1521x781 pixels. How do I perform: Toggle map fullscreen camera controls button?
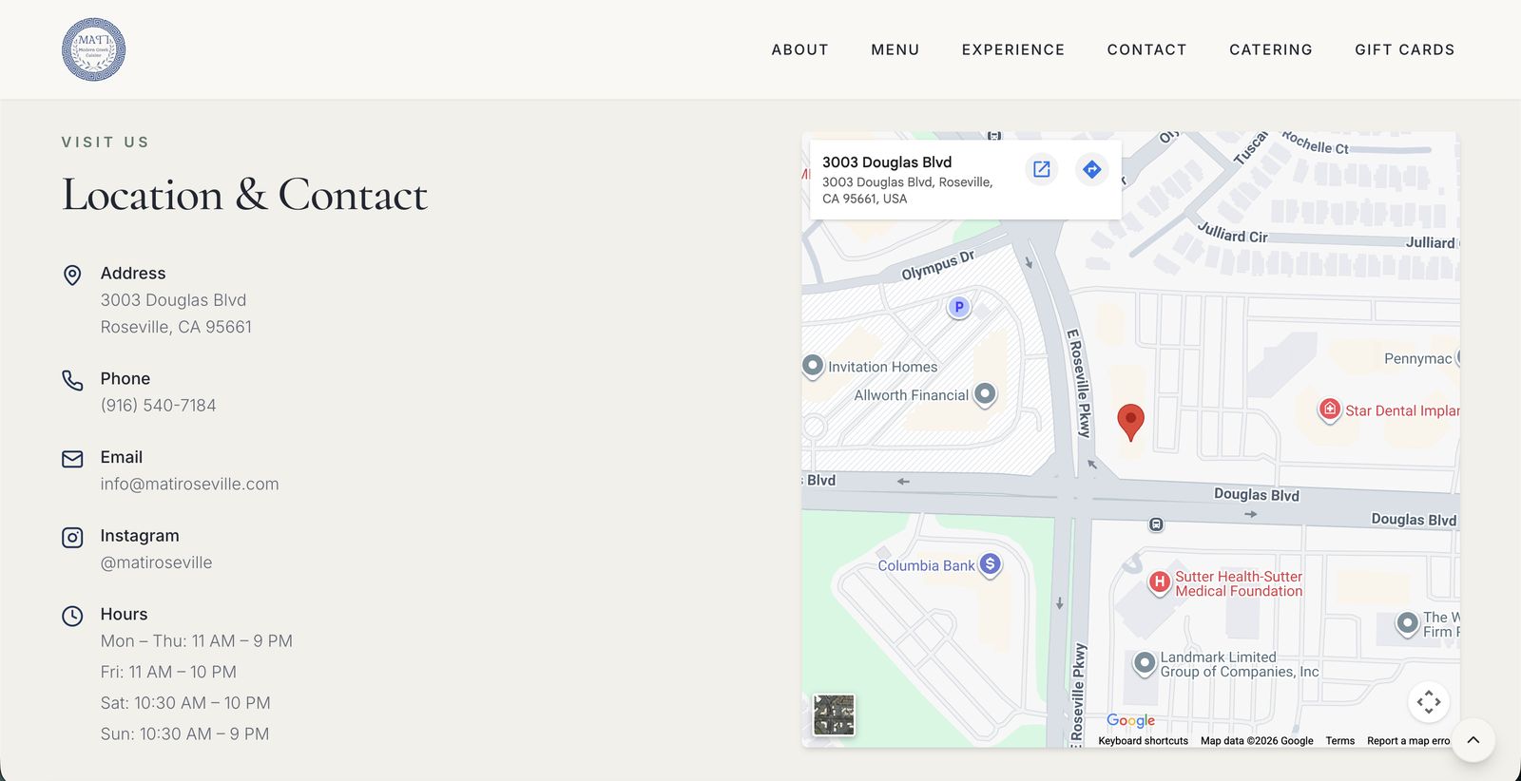tap(1429, 702)
